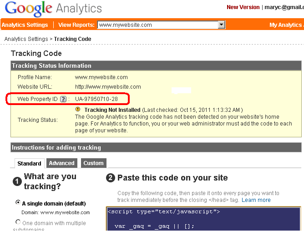Open the View Reports profile dropdown arrow
The width and height of the screenshot is (304, 231).
[221, 25]
